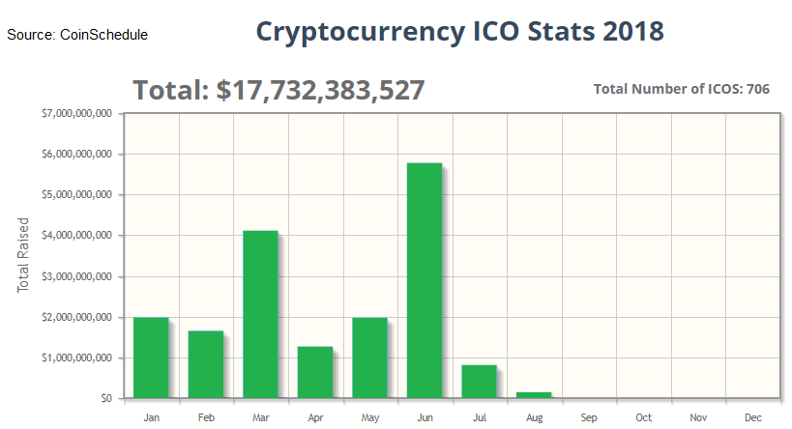Click the Oct label on x-axis
This screenshot has height=429, width=792.
643,417
